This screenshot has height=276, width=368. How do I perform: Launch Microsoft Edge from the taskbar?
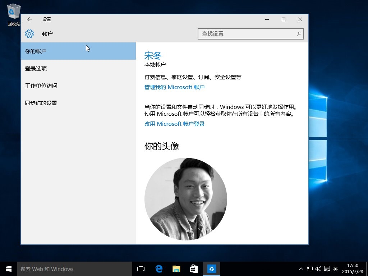[x=159, y=269]
